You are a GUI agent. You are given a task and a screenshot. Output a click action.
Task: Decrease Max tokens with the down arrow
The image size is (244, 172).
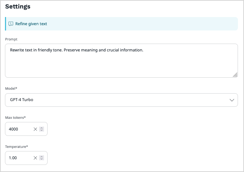[42, 131]
